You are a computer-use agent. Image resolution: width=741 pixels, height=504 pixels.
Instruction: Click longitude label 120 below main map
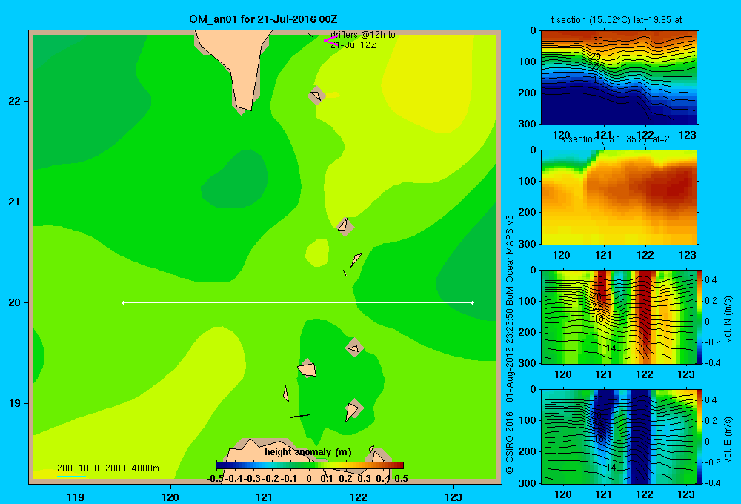click(x=170, y=497)
